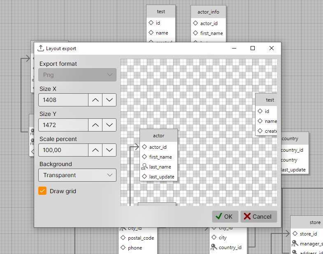Click the actor_id diamond icon in actor_info table

tap(195, 23)
